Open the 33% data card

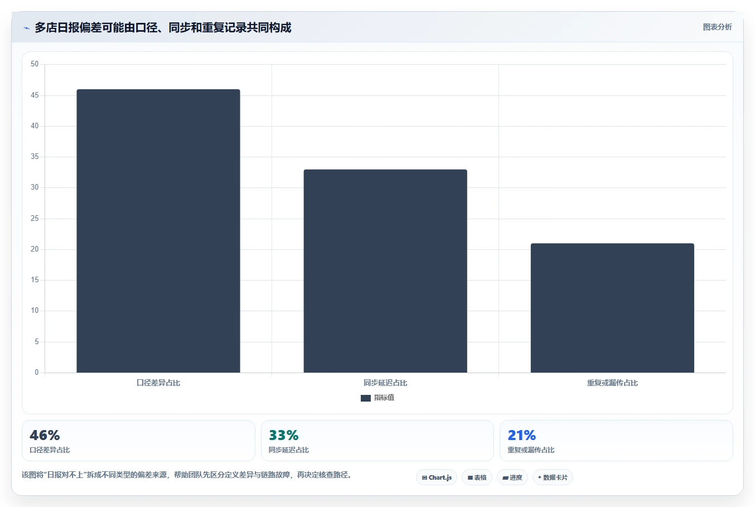pos(377,441)
